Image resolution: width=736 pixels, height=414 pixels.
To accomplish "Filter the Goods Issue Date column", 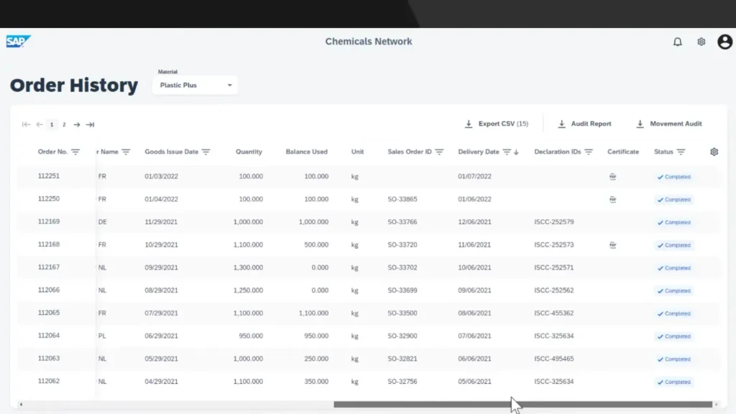I will pyautogui.click(x=206, y=152).
